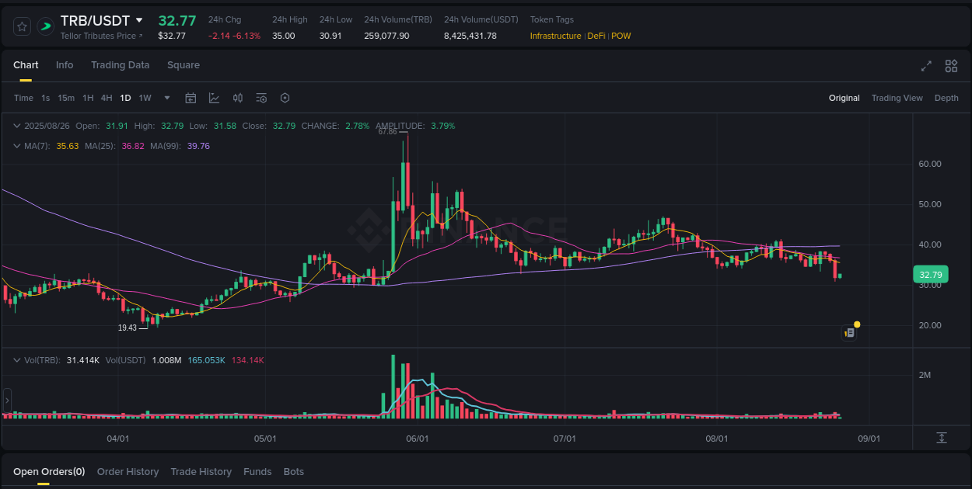Click the candlestick display style icon
The height and width of the screenshot is (489, 972).
pyautogui.click(x=238, y=98)
